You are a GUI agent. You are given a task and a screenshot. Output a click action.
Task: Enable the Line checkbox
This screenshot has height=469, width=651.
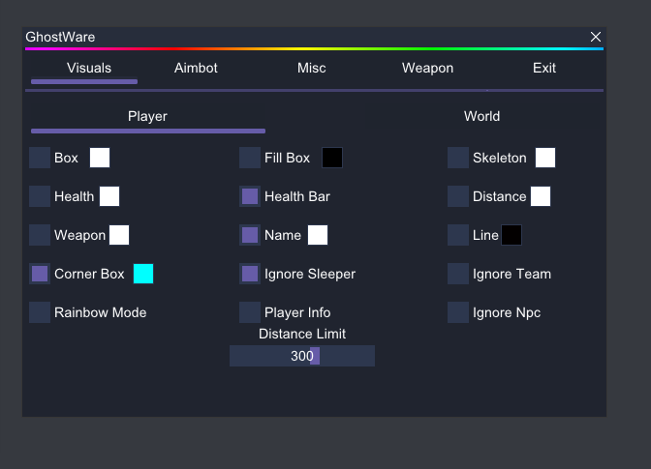click(458, 235)
